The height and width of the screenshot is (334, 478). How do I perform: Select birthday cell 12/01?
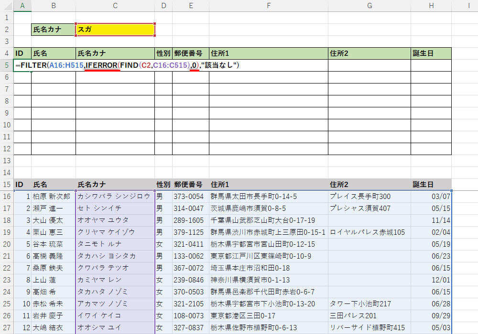[431, 280]
